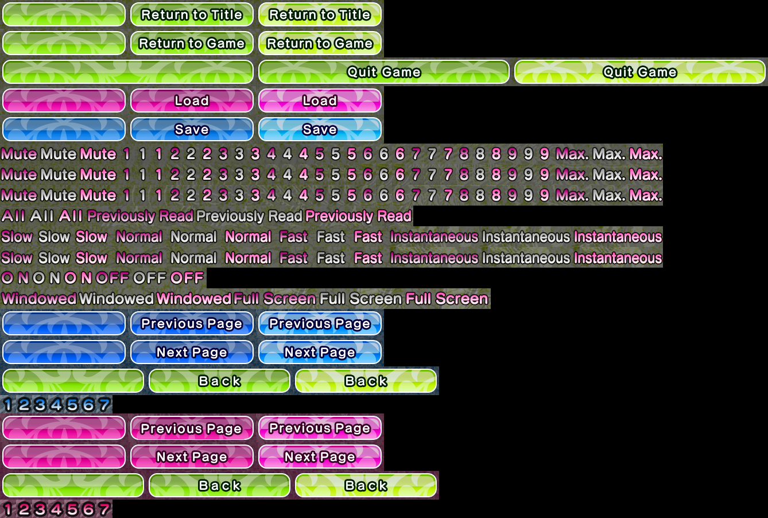Viewport: 768px width, 518px height.
Task: Click the darker green Return to Title button
Action: point(192,15)
